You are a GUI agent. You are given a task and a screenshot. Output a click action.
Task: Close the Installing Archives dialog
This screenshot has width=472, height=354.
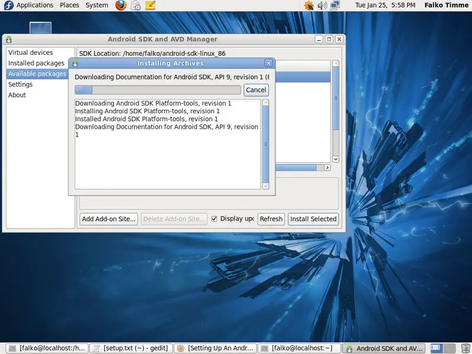268,63
